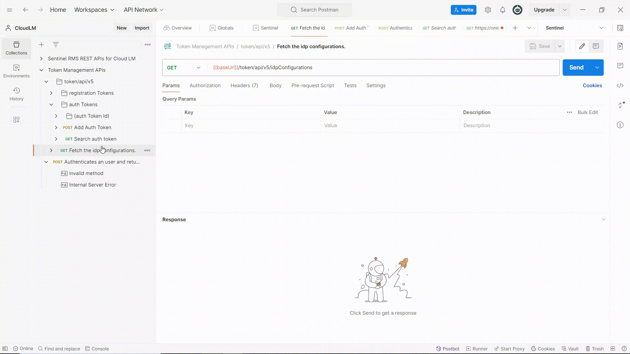Click the Invite button
The height and width of the screenshot is (354, 630).
464,10
